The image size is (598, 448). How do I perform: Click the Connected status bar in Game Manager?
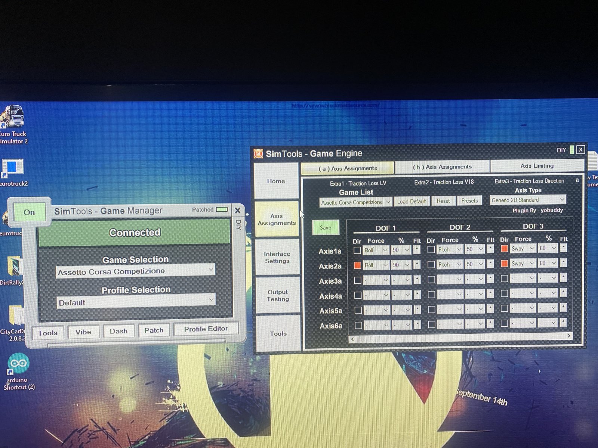(x=135, y=232)
